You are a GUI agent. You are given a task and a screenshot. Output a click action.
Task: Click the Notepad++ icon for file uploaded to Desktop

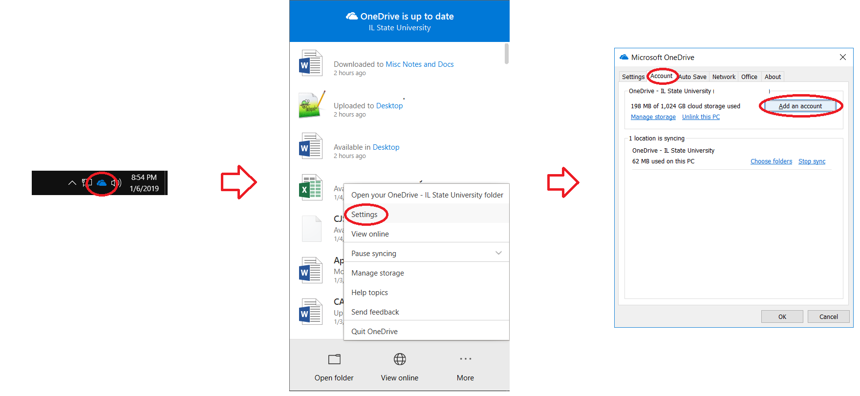coord(312,104)
